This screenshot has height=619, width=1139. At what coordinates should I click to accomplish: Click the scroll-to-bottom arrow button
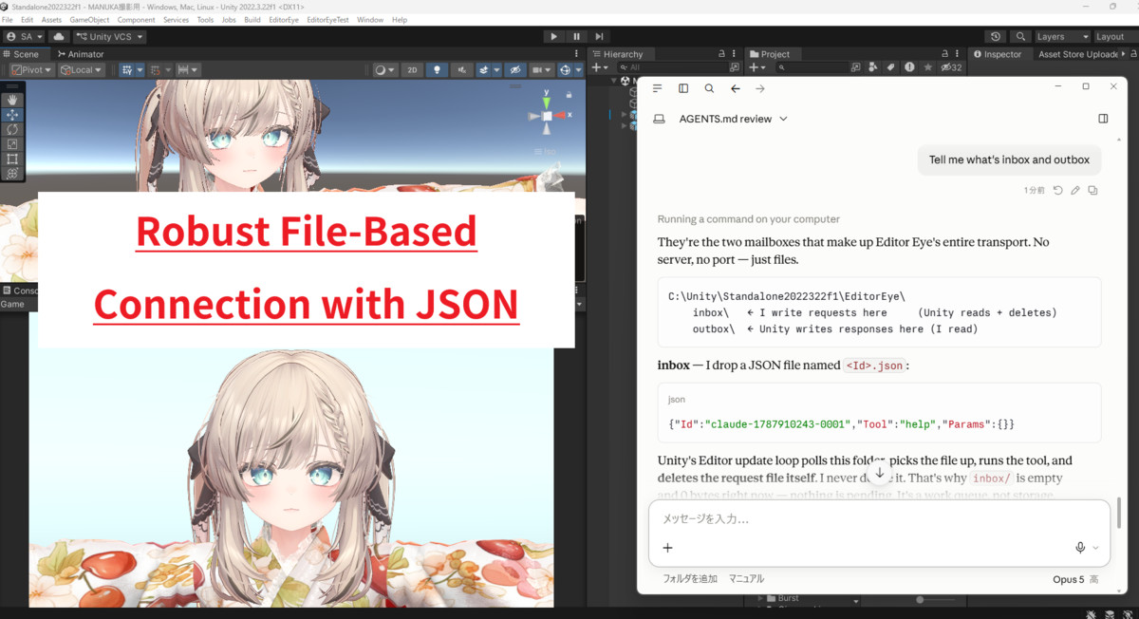(880, 472)
